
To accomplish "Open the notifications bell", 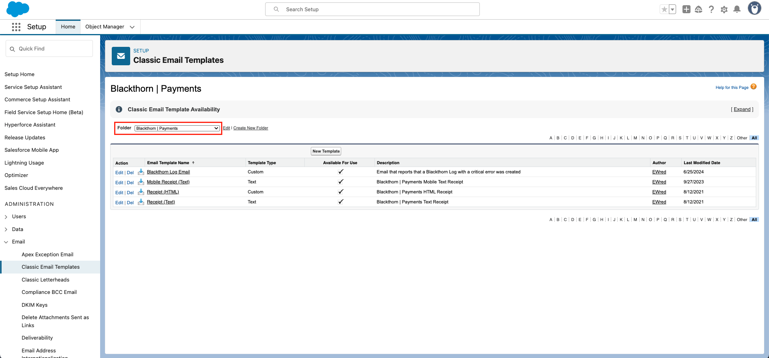I will pyautogui.click(x=737, y=9).
